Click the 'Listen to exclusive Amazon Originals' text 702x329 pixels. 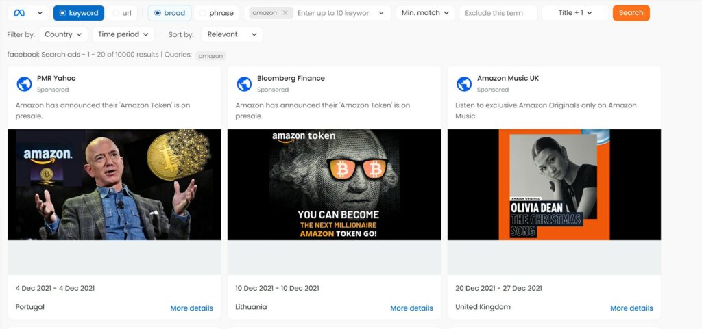tap(546, 111)
